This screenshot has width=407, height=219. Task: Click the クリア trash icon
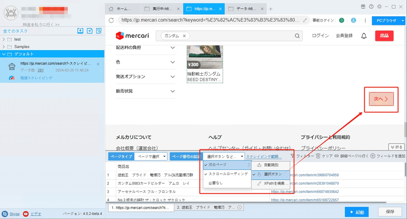coord(318,156)
